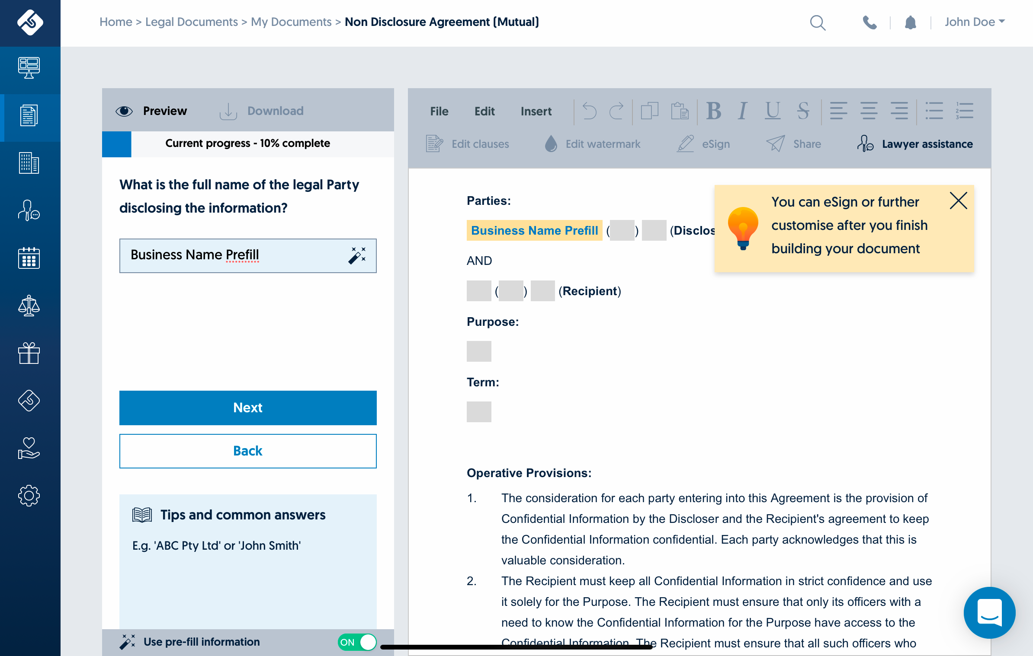Open the chat support bubble
Viewport: 1033px width, 656px height.
[990, 612]
